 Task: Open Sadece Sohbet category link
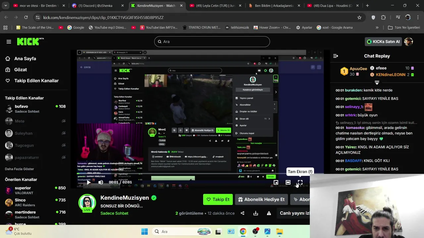[x=114, y=213]
